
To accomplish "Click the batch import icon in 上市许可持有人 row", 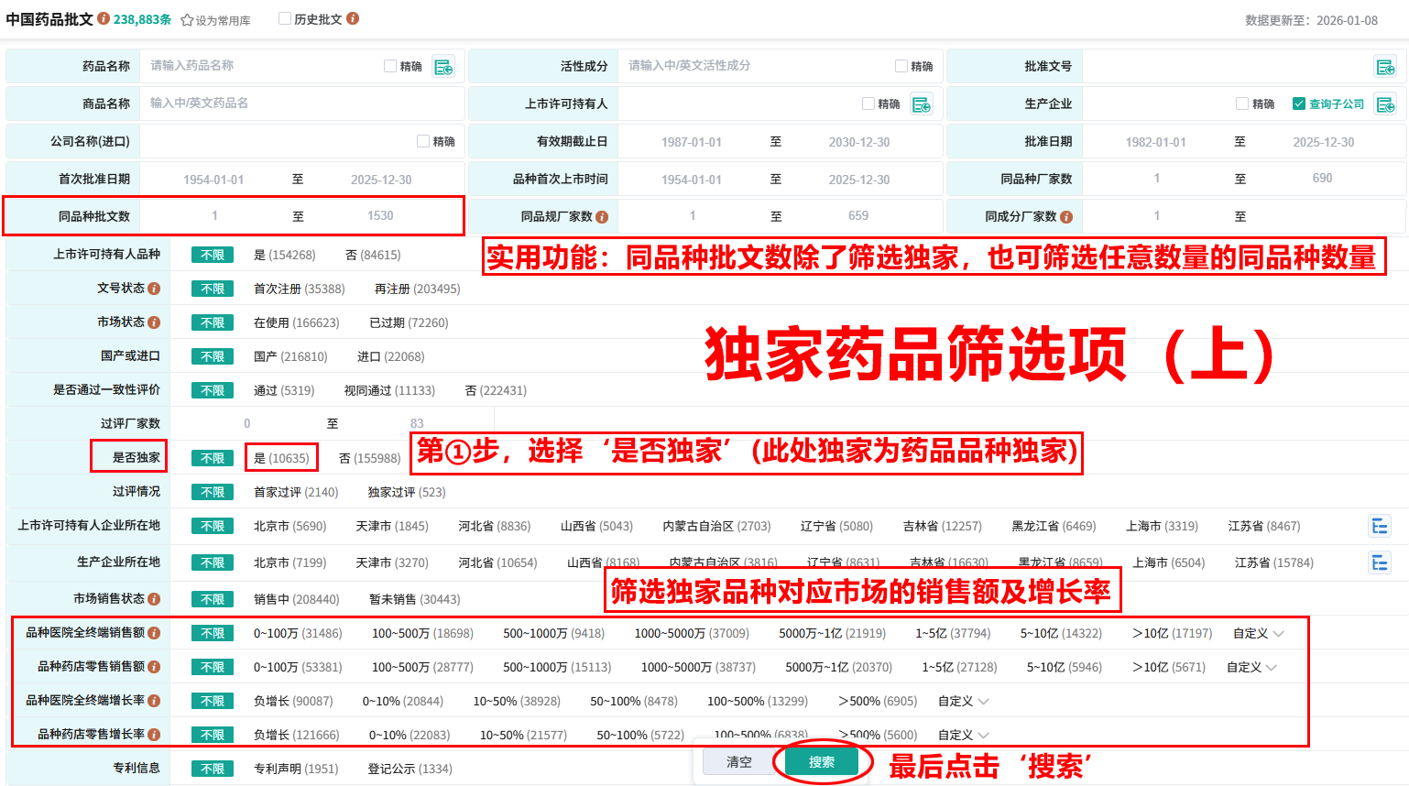I will click(x=921, y=104).
